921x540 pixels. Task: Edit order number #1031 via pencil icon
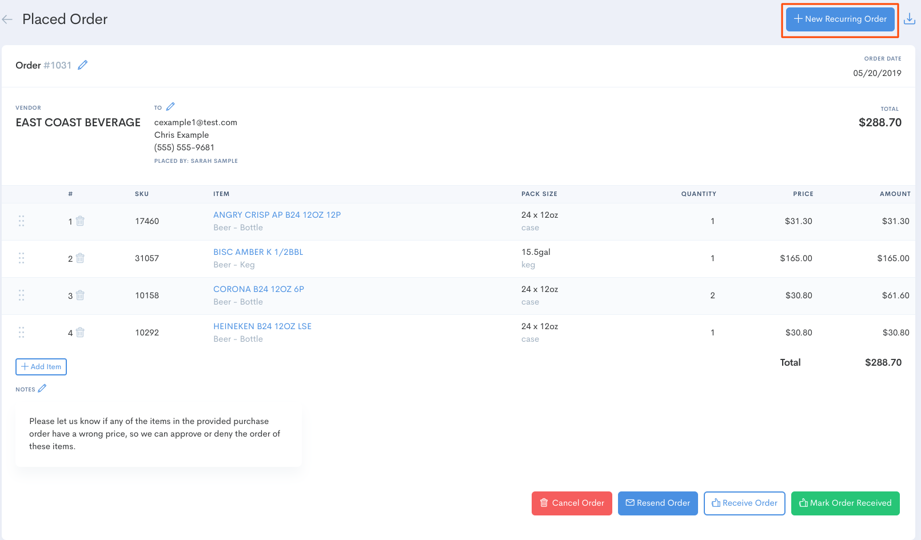click(x=83, y=65)
